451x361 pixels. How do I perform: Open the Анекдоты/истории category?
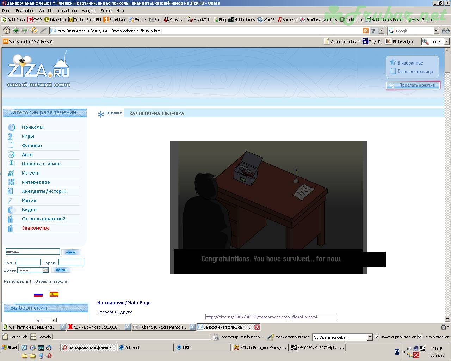click(x=44, y=191)
